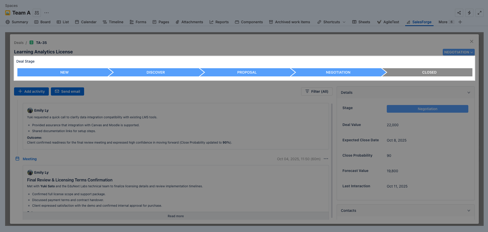Image resolution: width=488 pixels, height=232 pixels.
Task: Click the team members icon beside Team A
Action: 37,13
